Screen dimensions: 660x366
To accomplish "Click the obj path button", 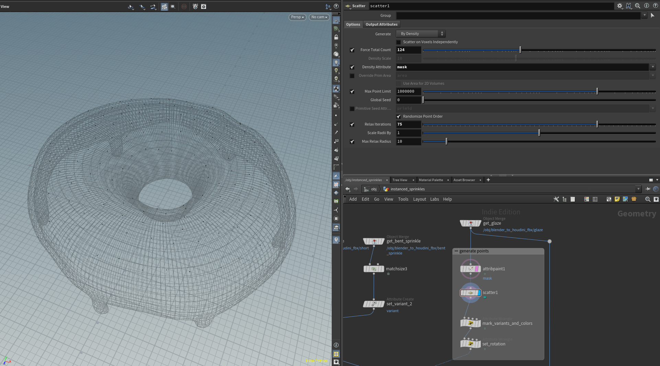I will [373, 189].
